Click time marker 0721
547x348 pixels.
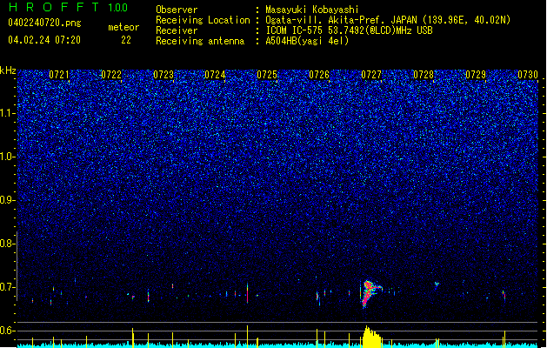59,75
